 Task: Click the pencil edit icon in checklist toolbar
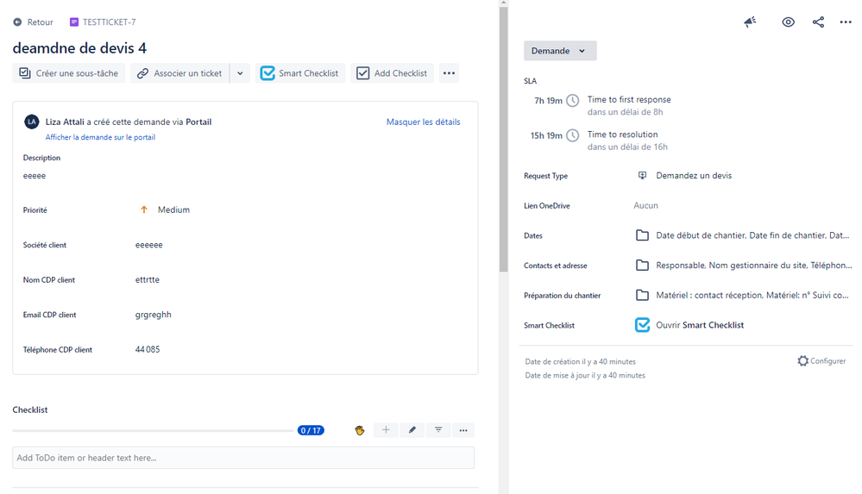click(x=412, y=430)
